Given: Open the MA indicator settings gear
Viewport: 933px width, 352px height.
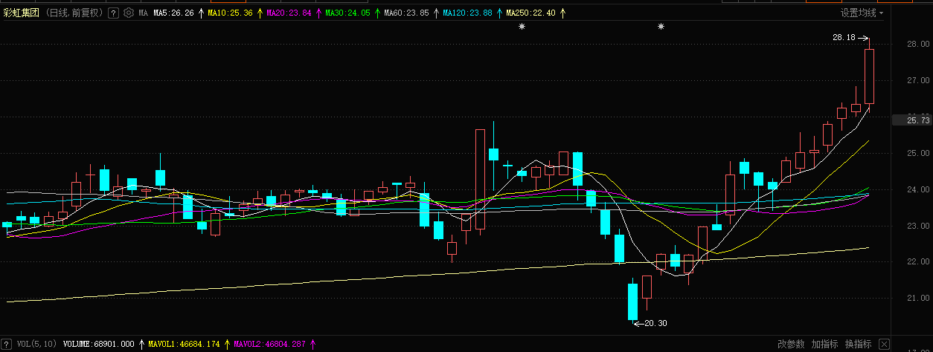Looking at the screenshot, I should coord(129,13).
